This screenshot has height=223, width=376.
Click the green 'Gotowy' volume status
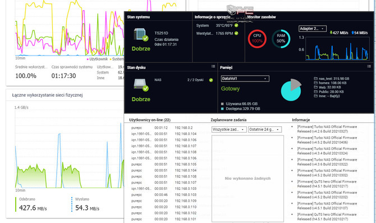coord(230,89)
